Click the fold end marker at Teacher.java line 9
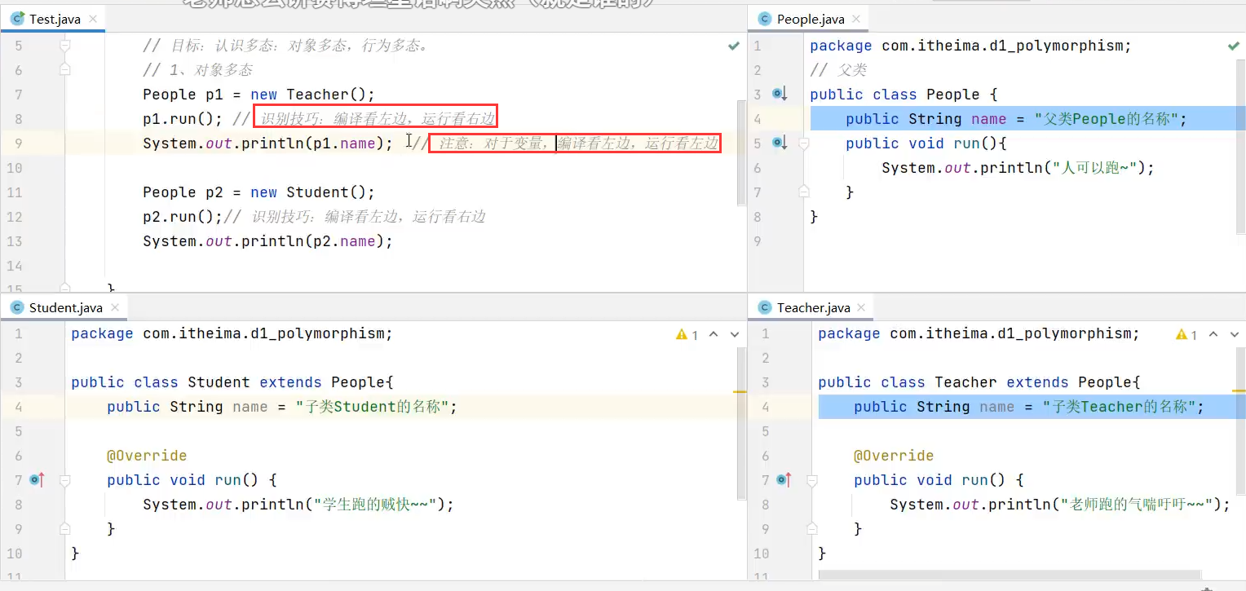The height and width of the screenshot is (591, 1246). (813, 529)
